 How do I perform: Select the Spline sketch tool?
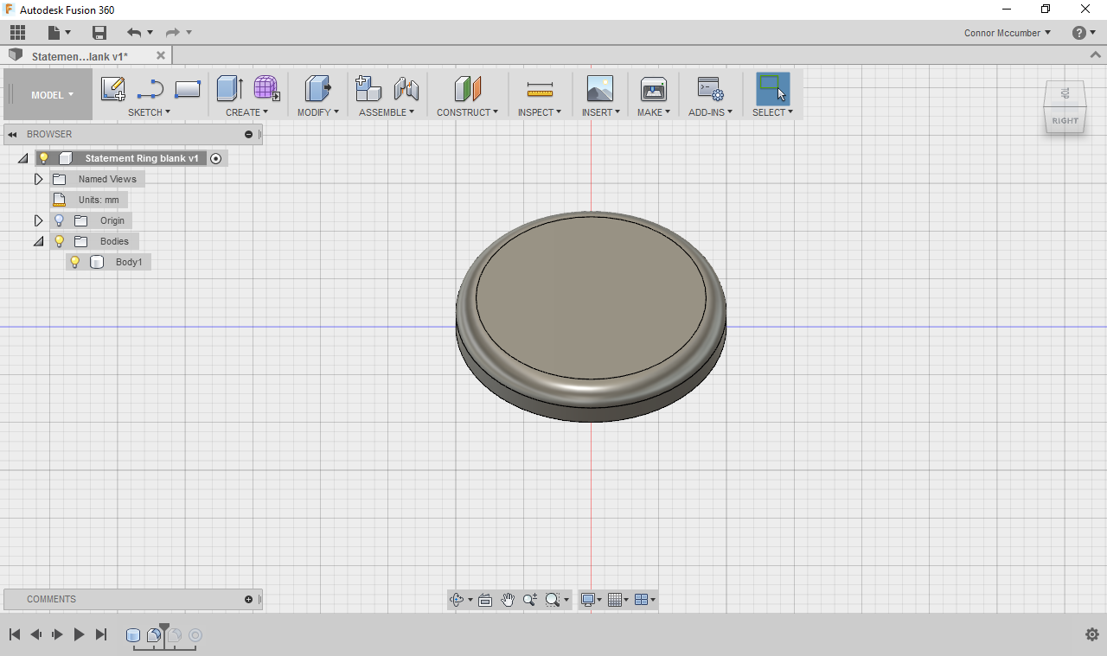[x=150, y=89]
